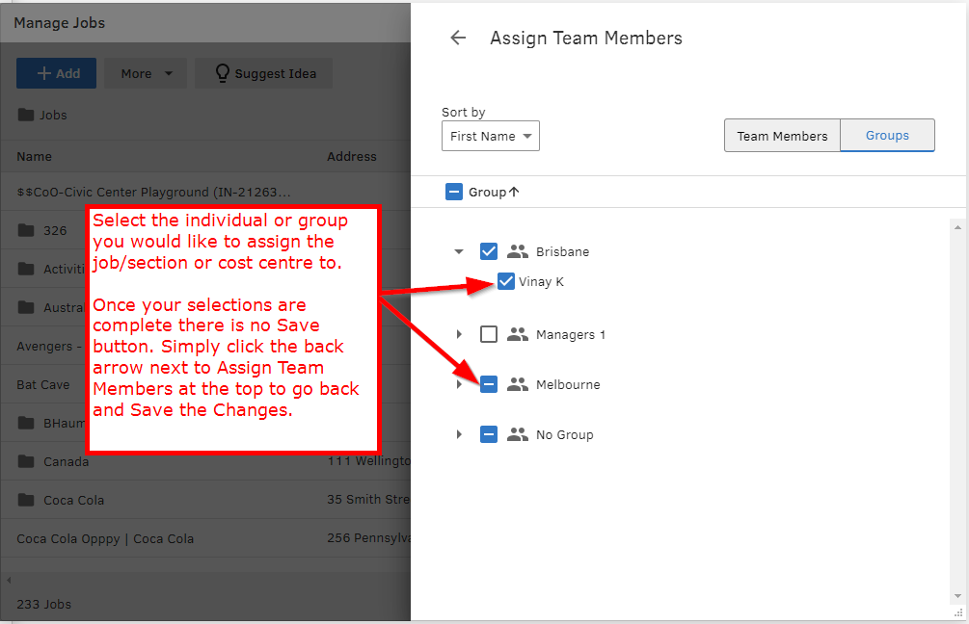Click the No Group label

[564, 434]
